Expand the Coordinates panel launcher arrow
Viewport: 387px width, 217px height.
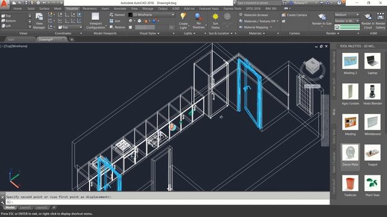coord(81,33)
